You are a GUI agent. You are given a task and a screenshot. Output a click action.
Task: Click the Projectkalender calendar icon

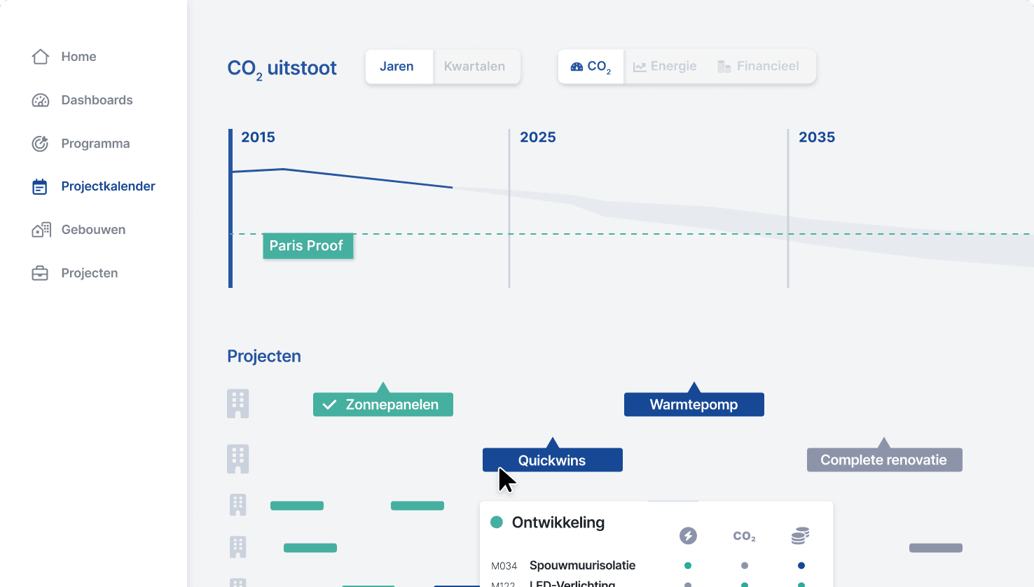pos(40,186)
